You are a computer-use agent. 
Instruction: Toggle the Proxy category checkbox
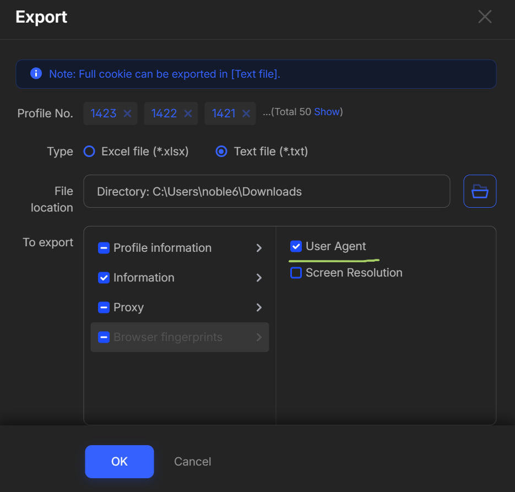(x=104, y=307)
